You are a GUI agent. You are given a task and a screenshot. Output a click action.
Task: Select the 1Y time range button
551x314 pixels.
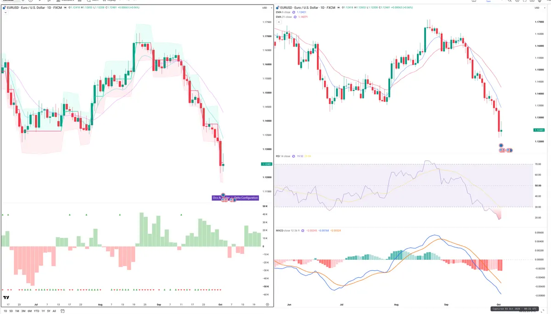(x=43, y=311)
